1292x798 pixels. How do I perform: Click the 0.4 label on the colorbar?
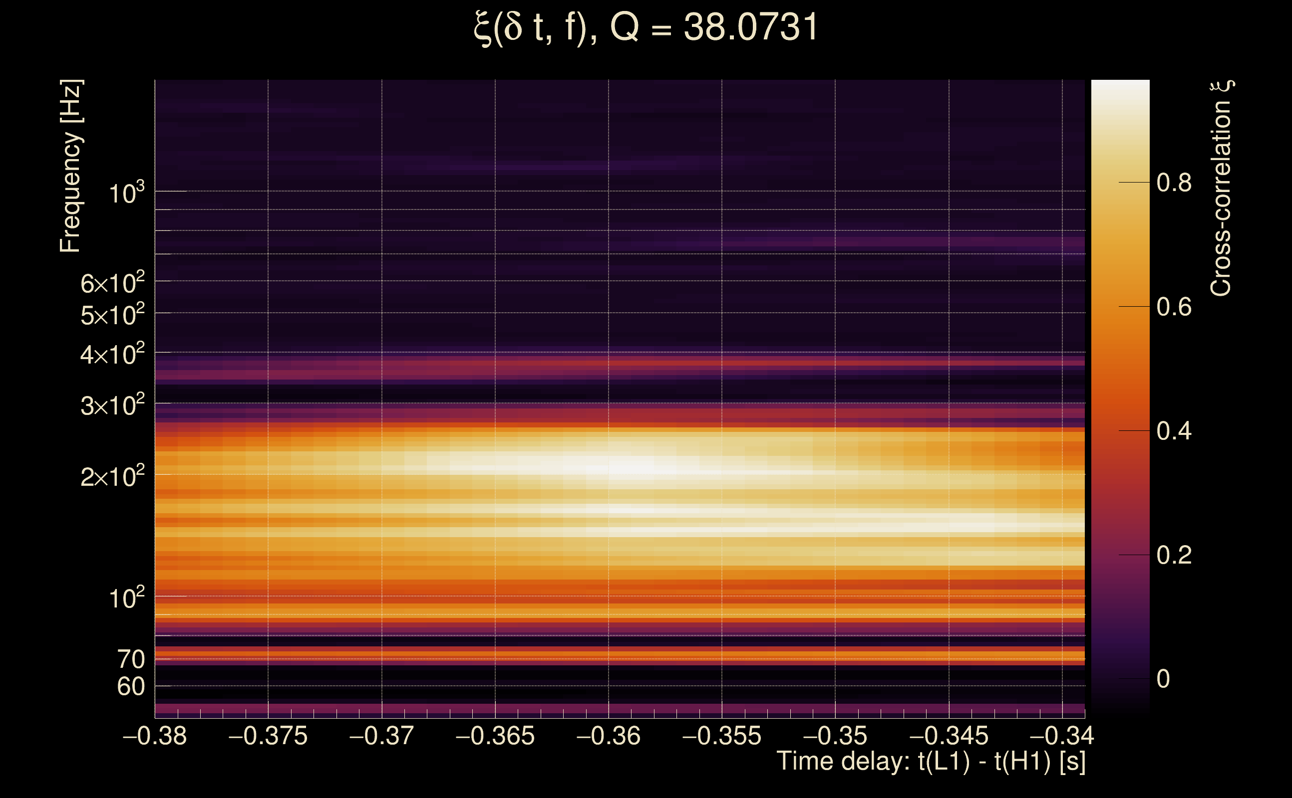(x=1174, y=431)
